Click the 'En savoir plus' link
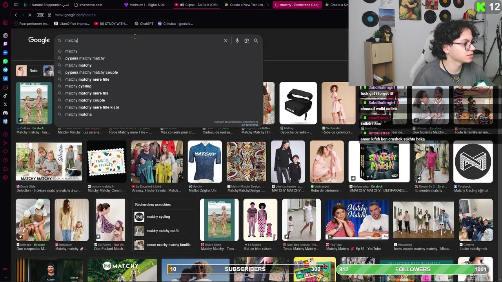Viewport: 502px width, 282px height. pos(250,125)
